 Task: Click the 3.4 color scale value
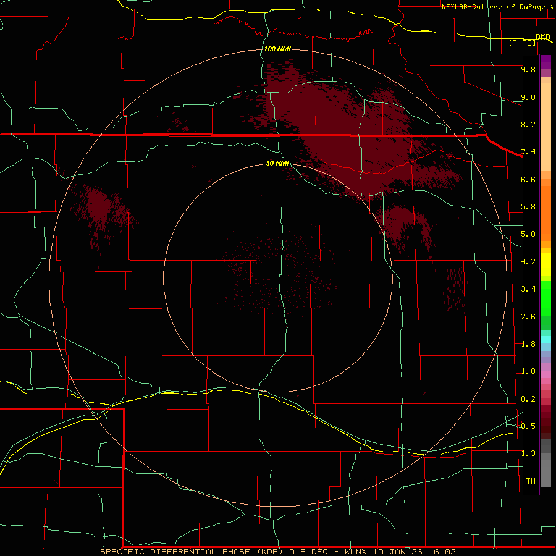pyautogui.click(x=528, y=289)
